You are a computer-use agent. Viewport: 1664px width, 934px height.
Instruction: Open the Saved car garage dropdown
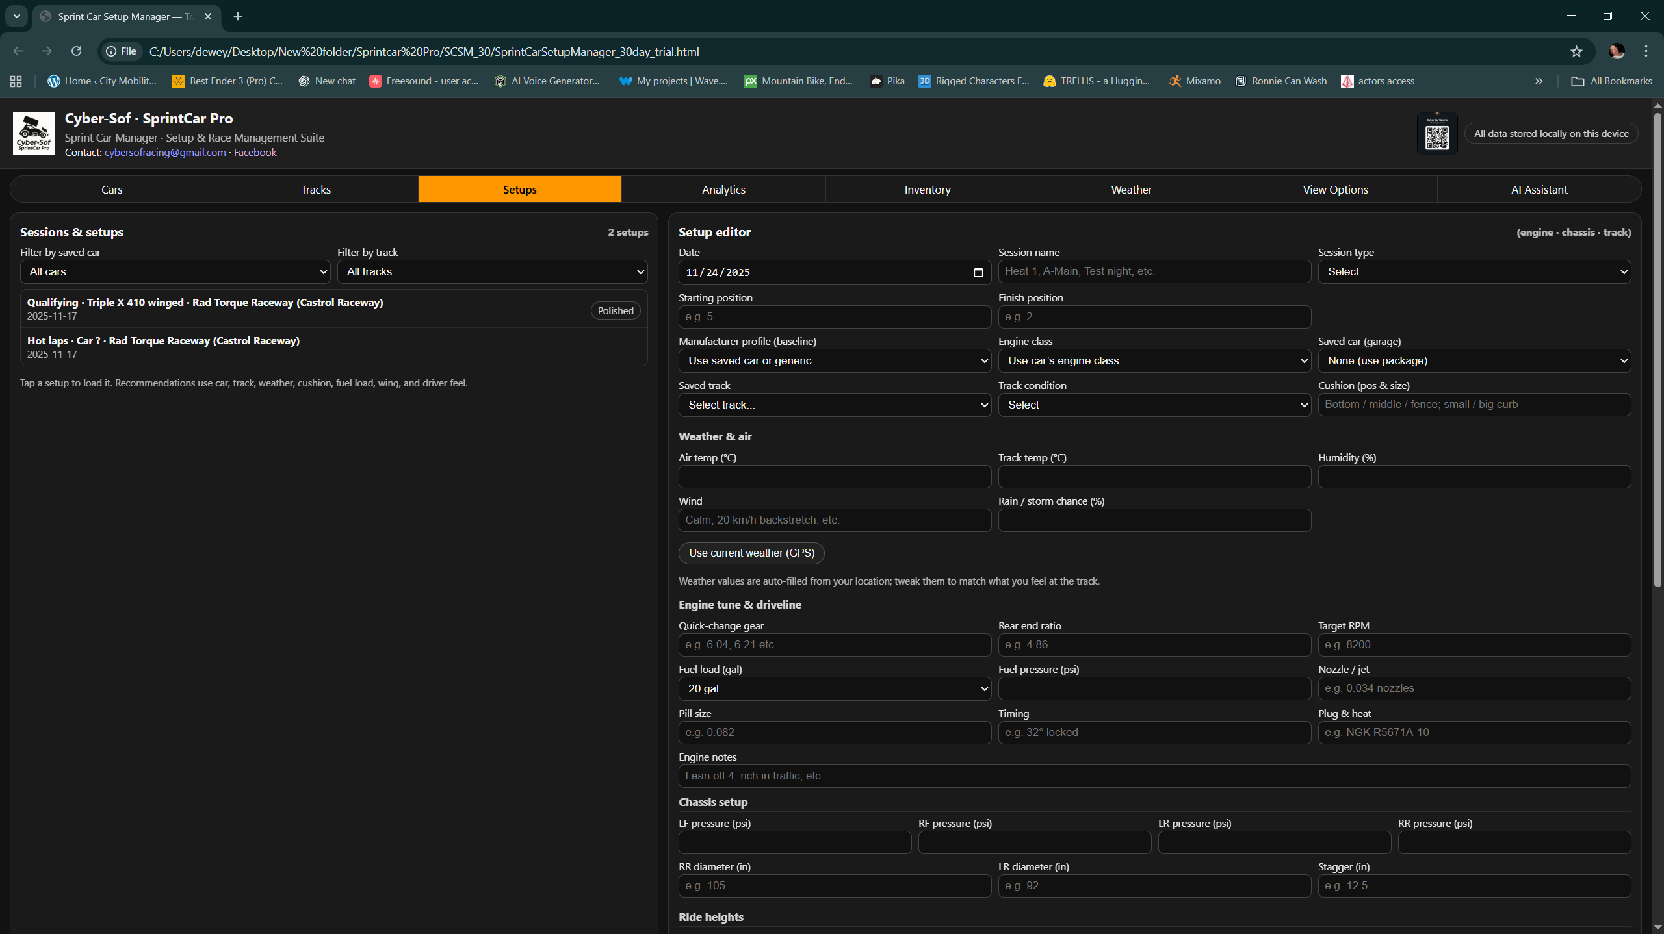1474,360
